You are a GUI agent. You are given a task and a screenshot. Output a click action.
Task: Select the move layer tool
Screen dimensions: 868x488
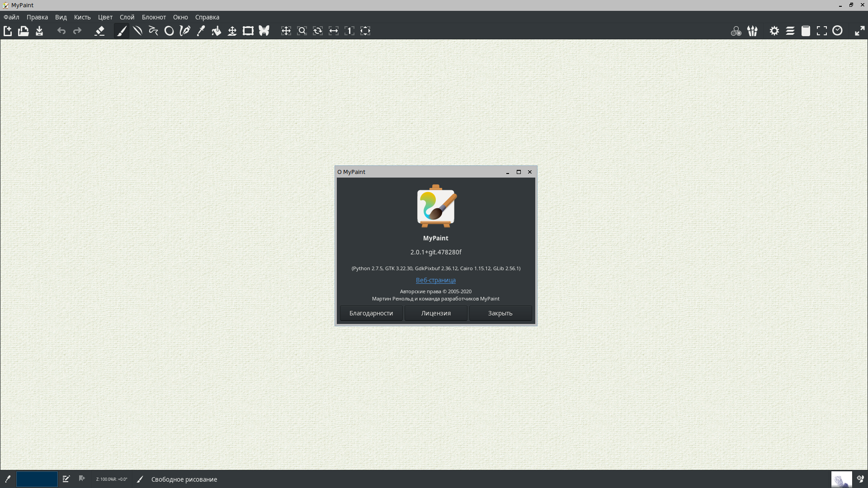pos(232,31)
